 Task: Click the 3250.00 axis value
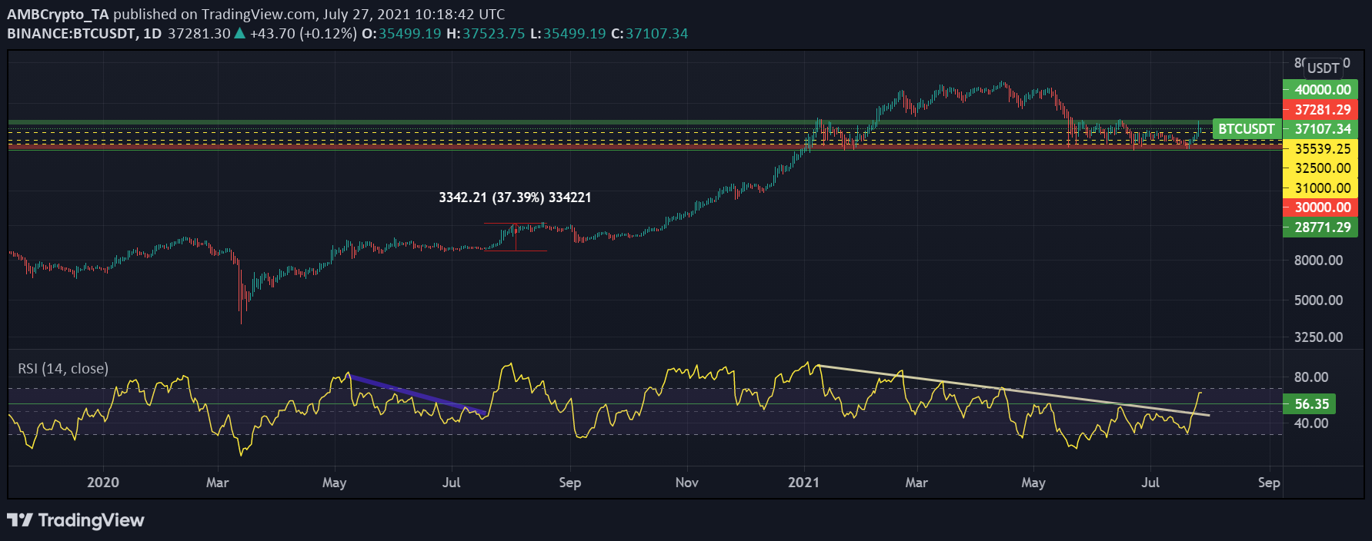tap(1319, 337)
